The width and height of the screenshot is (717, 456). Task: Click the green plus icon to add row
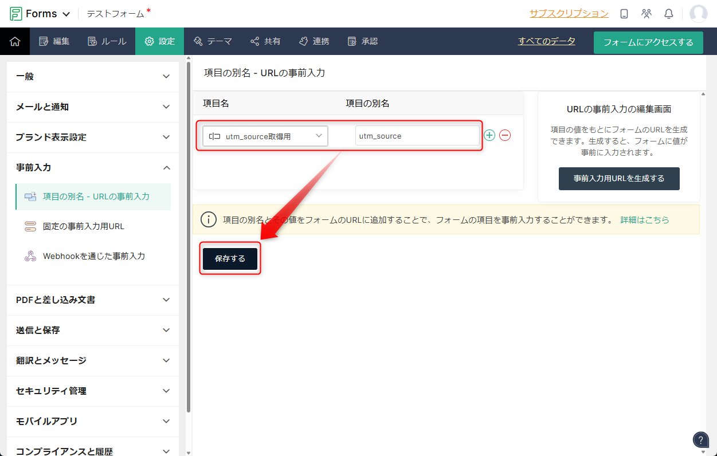(489, 135)
